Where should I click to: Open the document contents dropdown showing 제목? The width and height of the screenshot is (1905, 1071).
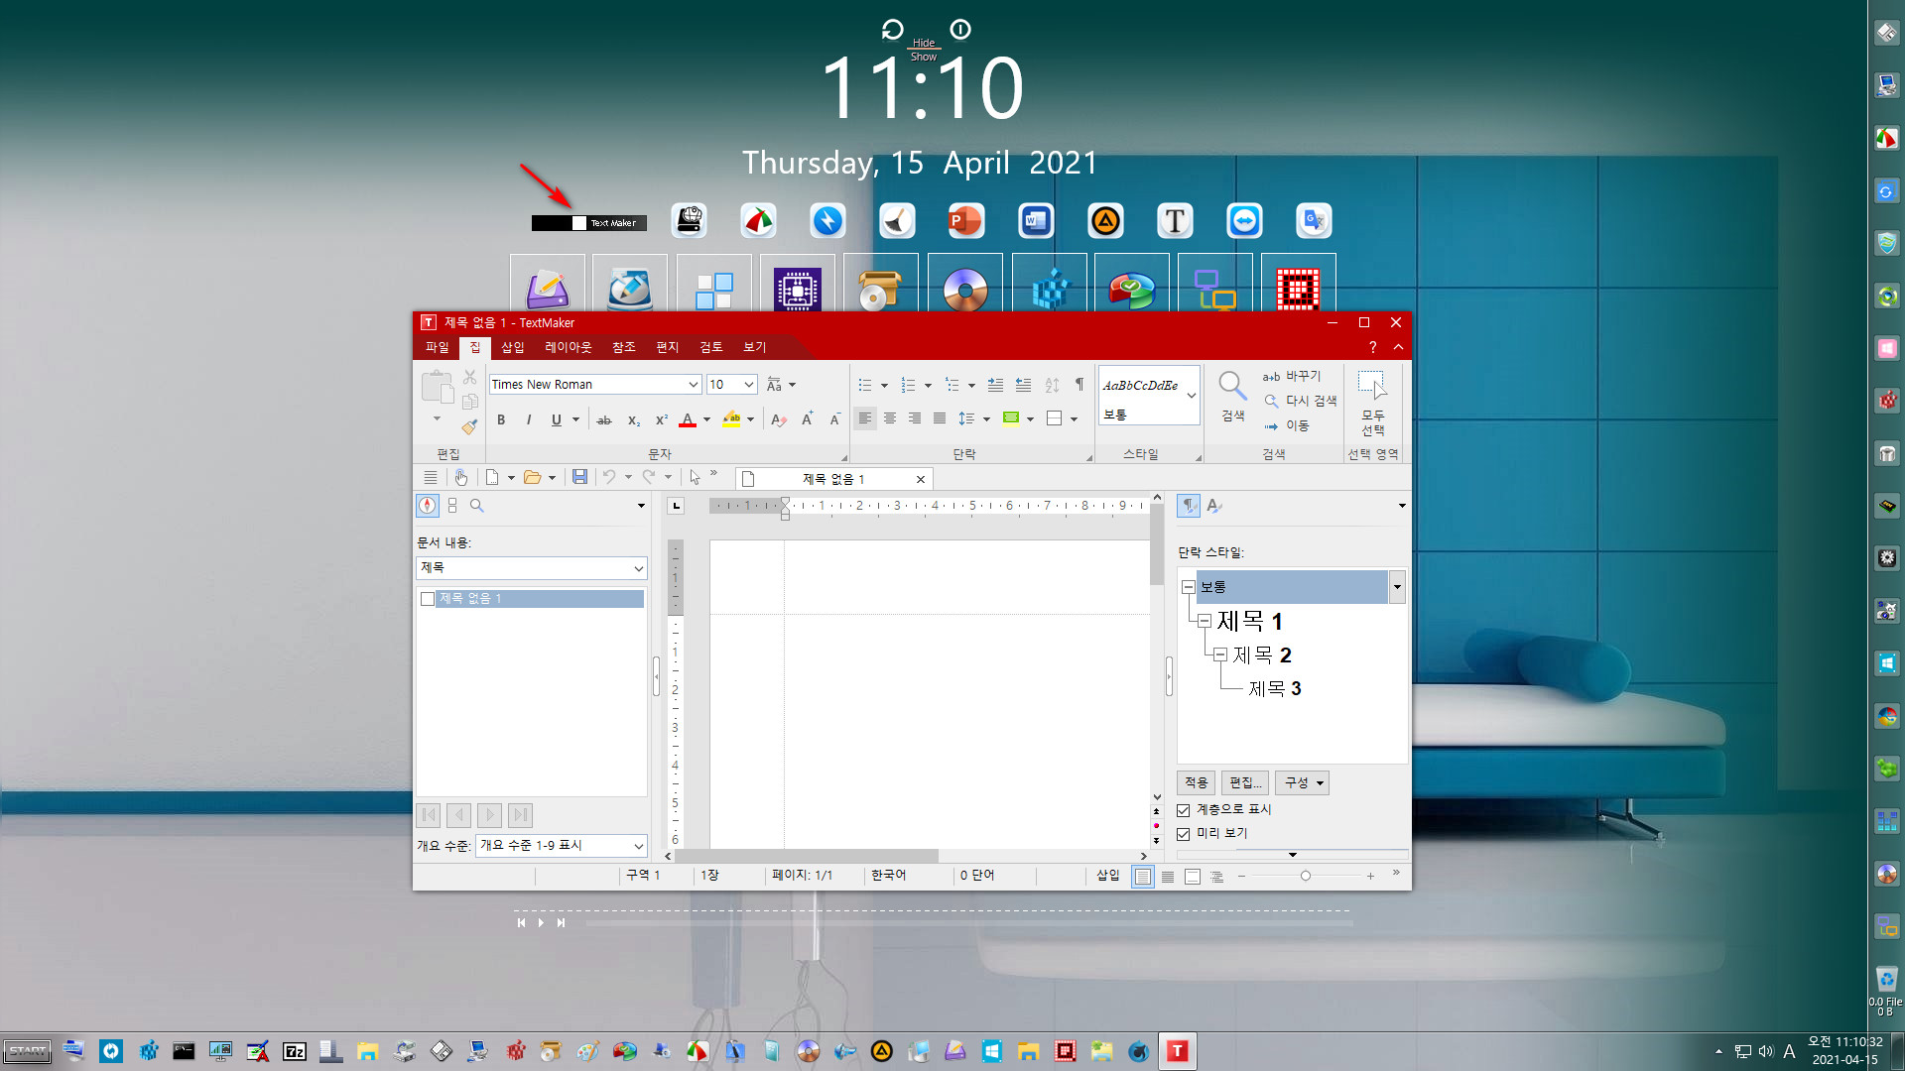tap(532, 568)
